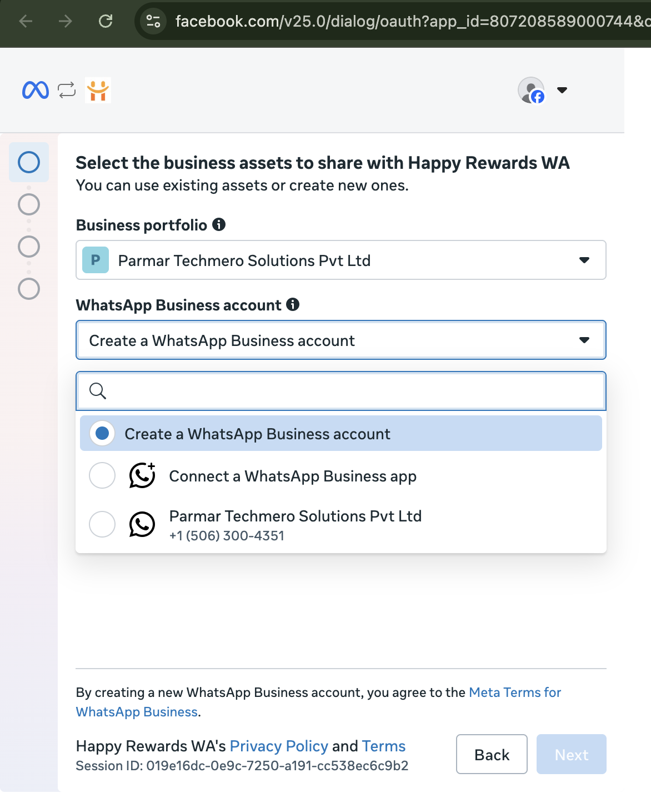Select the second step circle in sidebar
The width and height of the screenshot is (651, 793).
[29, 204]
